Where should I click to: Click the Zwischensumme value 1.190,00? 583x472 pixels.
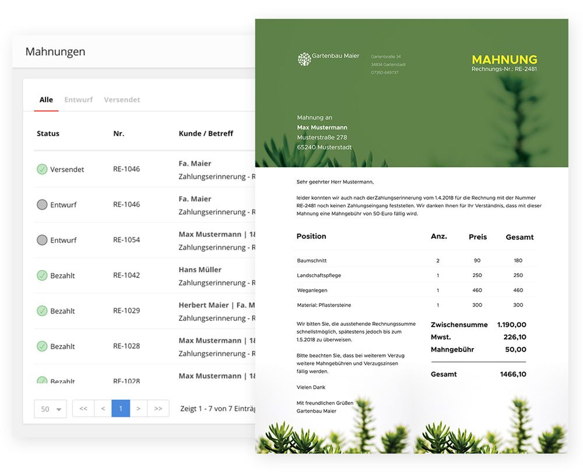(x=512, y=325)
